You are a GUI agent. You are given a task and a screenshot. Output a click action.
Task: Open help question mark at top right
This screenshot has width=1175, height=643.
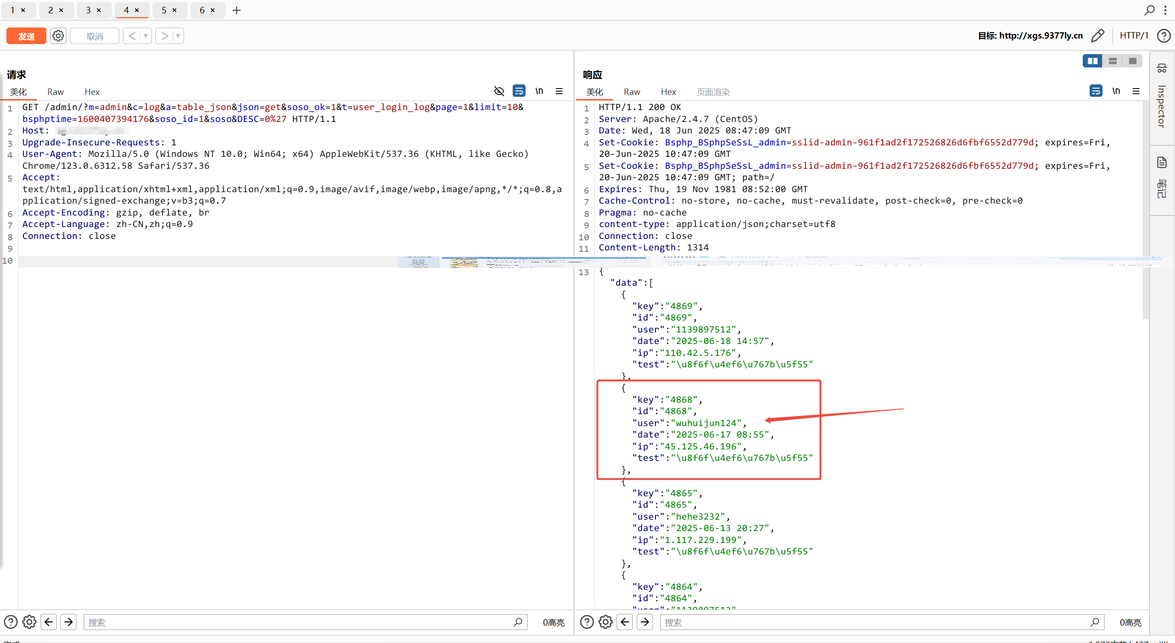point(1164,36)
